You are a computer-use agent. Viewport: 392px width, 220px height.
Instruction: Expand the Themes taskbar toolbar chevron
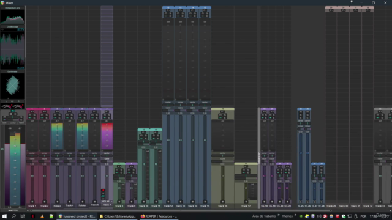pos(295,215)
